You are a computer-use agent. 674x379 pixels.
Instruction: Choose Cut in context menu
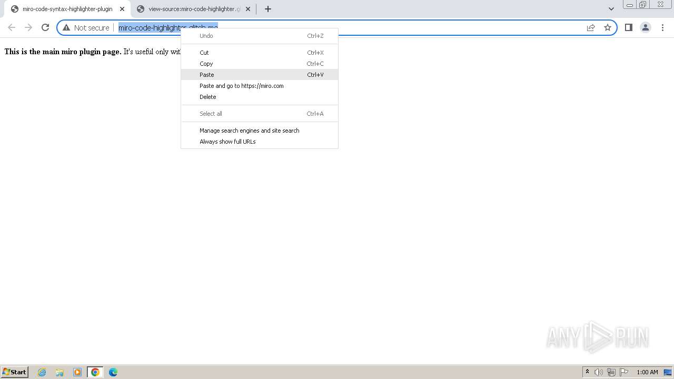[260, 53]
